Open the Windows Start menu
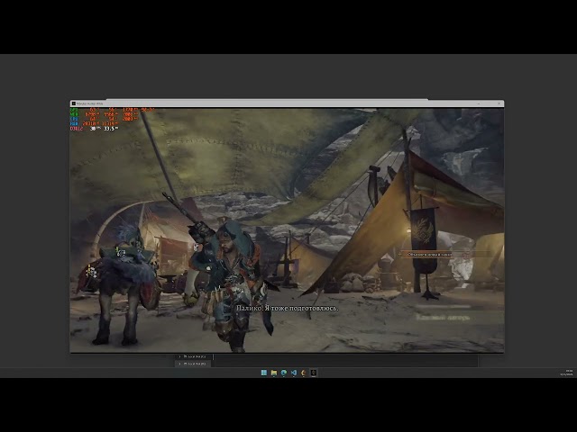This screenshot has width=577, height=432. tap(264, 373)
